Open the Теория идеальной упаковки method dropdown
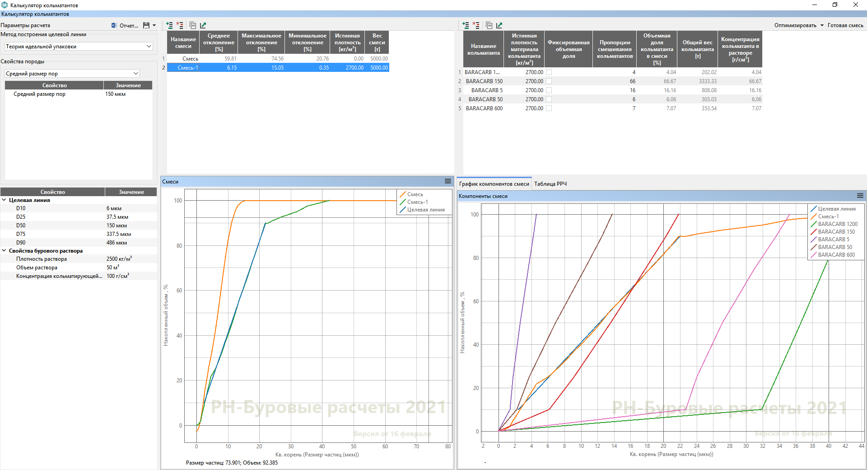The width and height of the screenshot is (867, 470). click(79, 47)
